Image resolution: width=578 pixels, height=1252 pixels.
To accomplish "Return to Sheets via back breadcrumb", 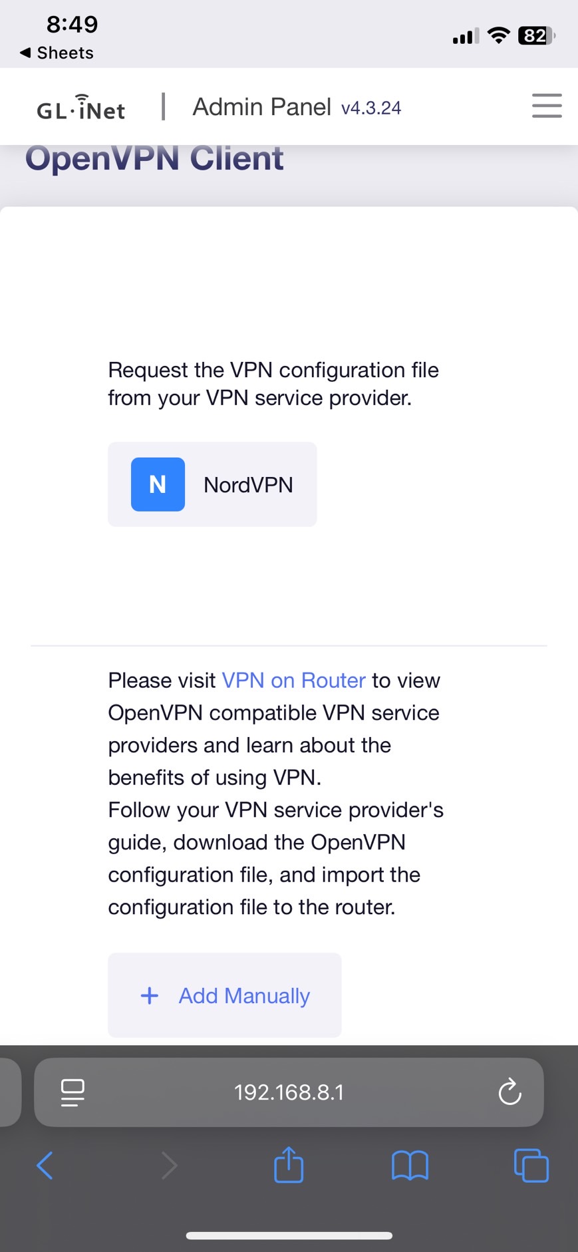I will pyautogui.click(x=57, y=53).
